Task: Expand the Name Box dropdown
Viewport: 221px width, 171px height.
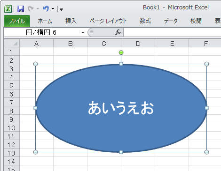Action: coord(83,33)
